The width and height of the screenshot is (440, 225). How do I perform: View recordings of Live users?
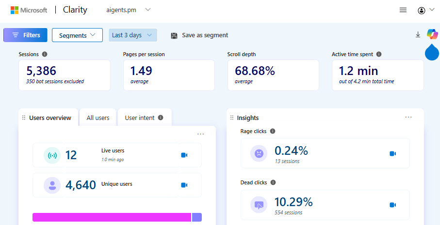pos(184,155)
